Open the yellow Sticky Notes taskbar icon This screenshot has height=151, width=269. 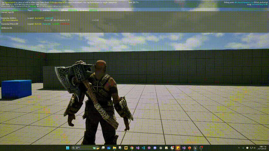pos(178,148)
